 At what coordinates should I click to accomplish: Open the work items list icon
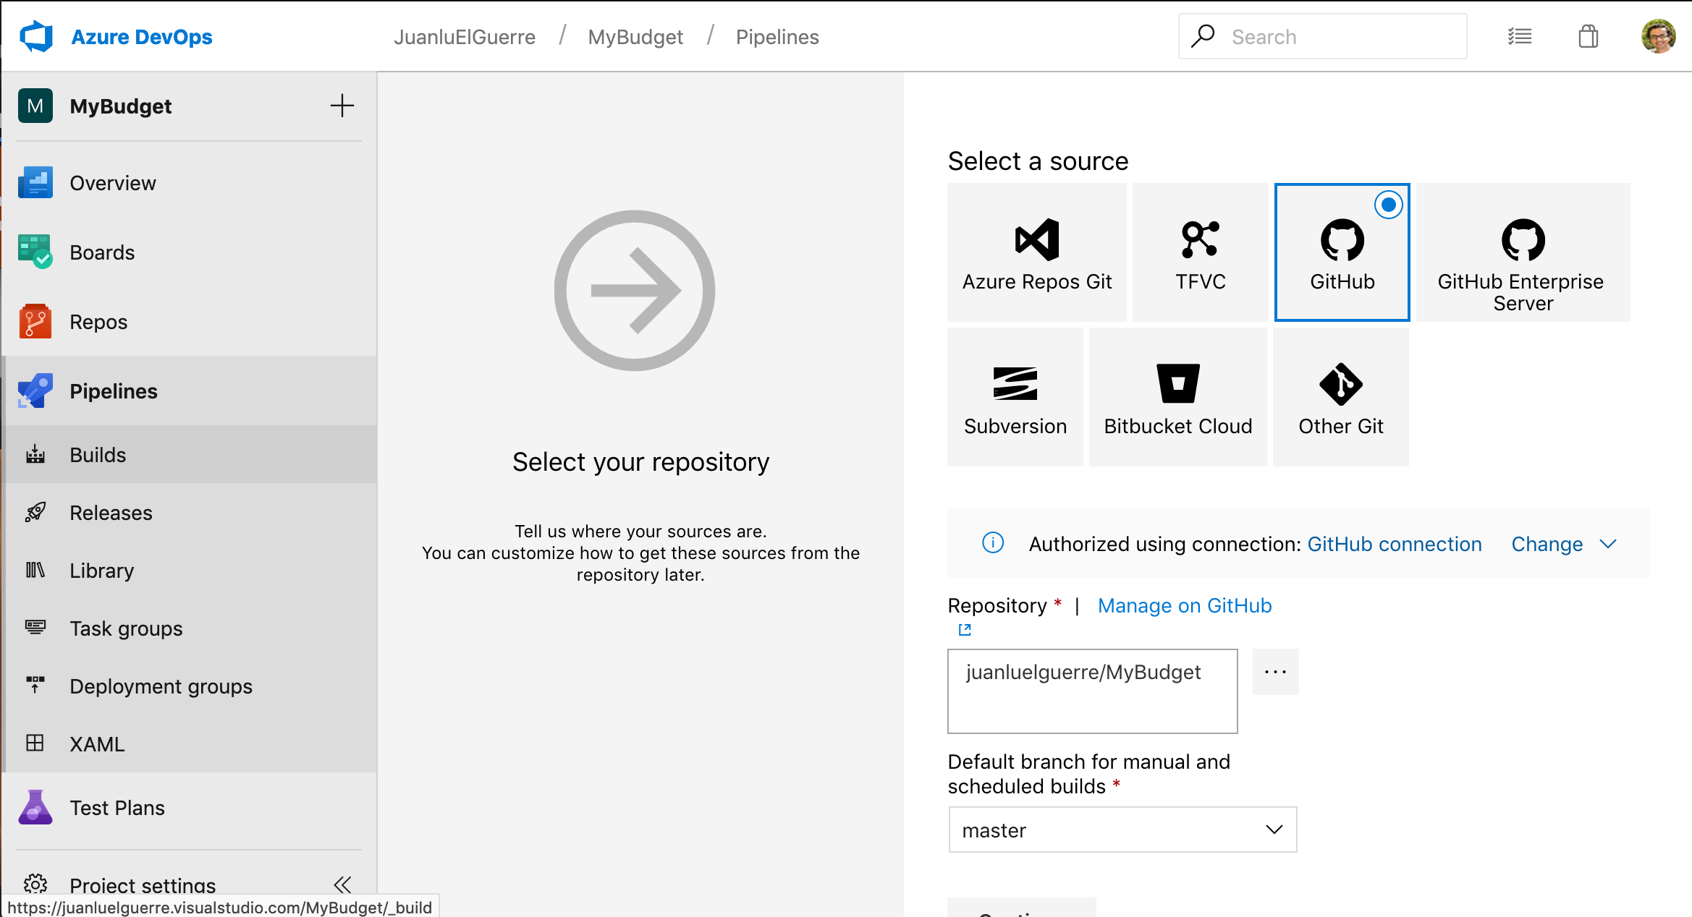tap(1520, 36)
